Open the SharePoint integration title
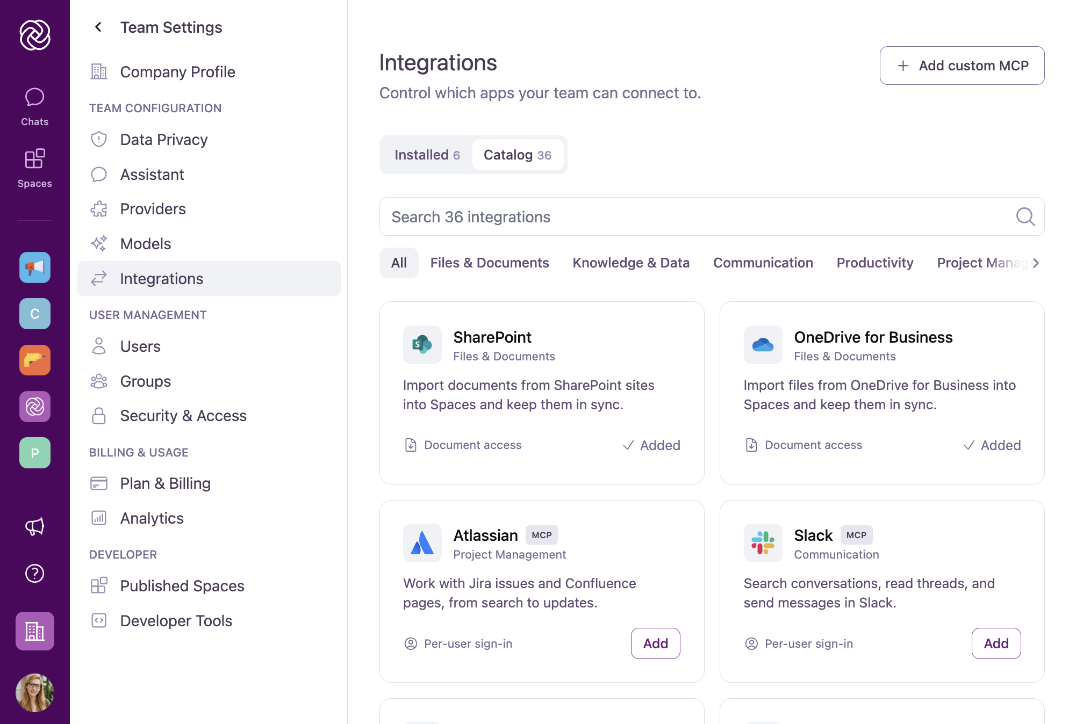Viewport: 1076px width, 724px height. pyautogui.click(x=492, y=337)
